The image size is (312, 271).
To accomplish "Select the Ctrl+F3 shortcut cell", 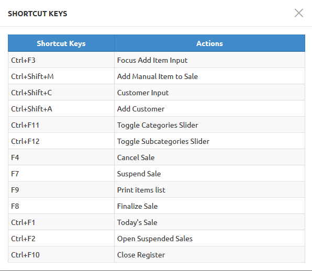I will coord(61,60).
